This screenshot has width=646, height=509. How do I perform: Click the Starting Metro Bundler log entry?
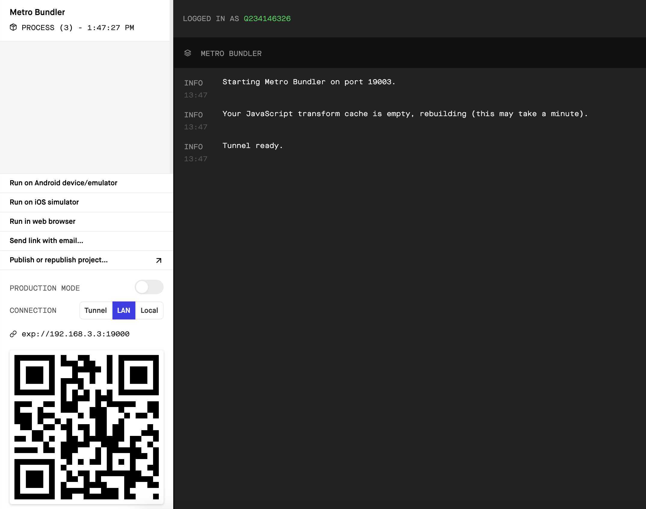(309, 82)
